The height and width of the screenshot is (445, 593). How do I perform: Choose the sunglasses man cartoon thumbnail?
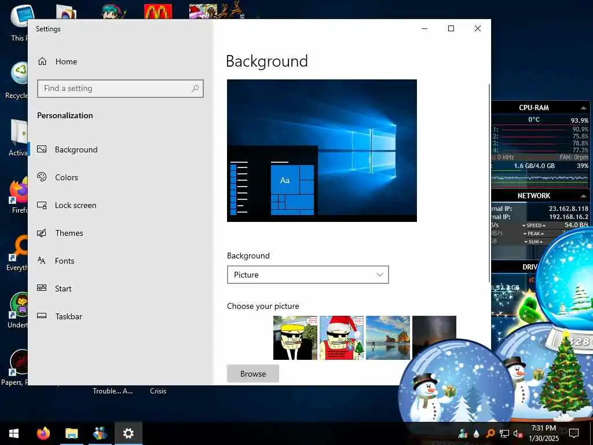(295, 338)
